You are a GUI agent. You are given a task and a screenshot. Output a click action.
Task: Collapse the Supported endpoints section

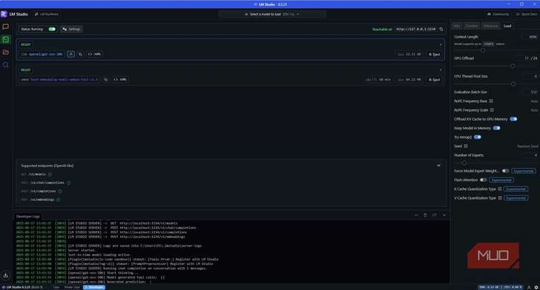439,165
